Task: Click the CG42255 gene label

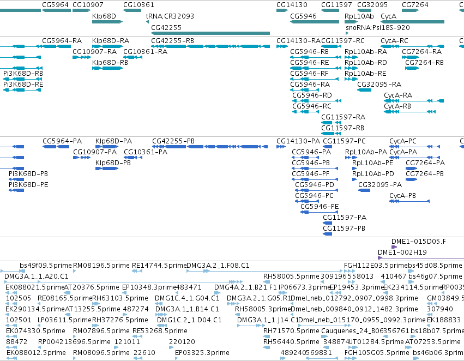Action: 166,27
